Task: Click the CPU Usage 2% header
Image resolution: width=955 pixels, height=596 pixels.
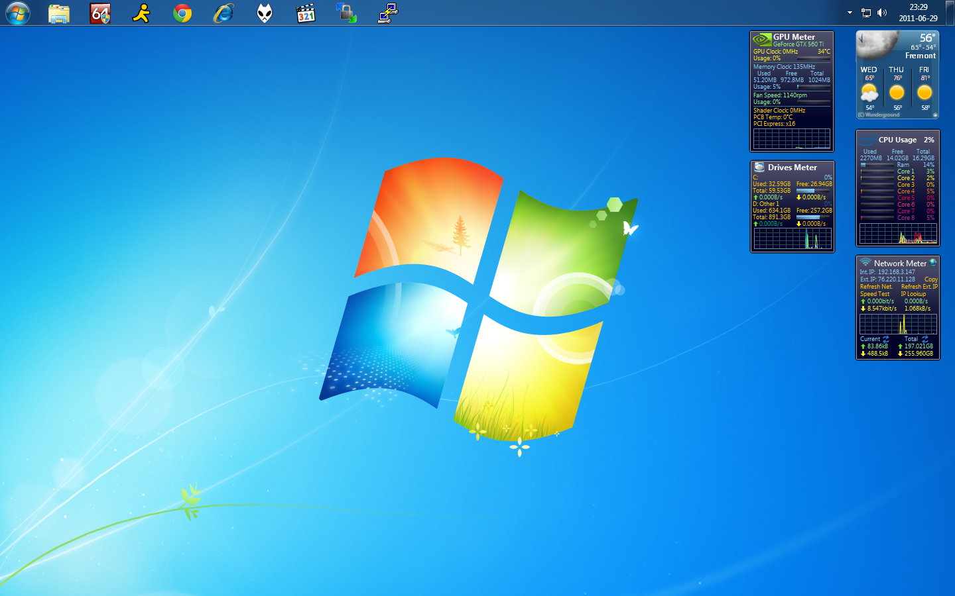Action: pyautogui.click(x=906, y=140)
